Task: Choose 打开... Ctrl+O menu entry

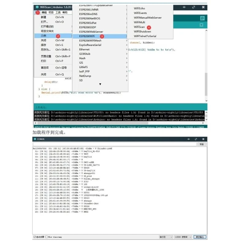Action: point(53,22)
